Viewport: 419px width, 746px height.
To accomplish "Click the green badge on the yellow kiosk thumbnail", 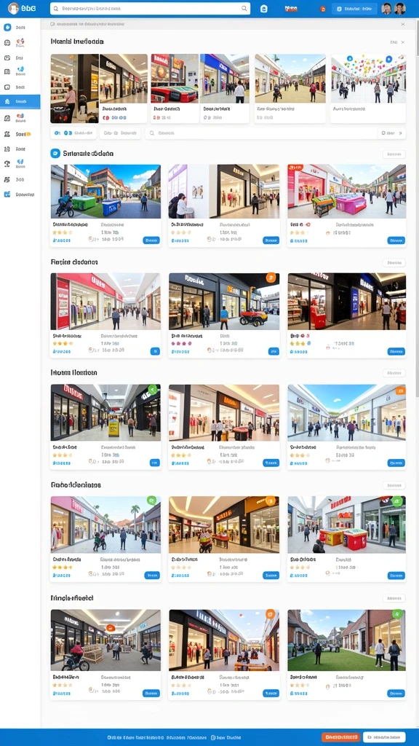I will 153,390.
